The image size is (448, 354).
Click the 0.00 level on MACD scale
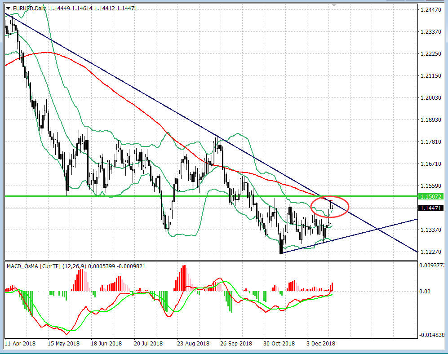[x=425, y=292]
